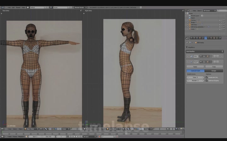This screenshot has width=227, height=141.
Task: Toggle GEO-temp_eyelashes renderability camera icon
Action: [224, 27]
